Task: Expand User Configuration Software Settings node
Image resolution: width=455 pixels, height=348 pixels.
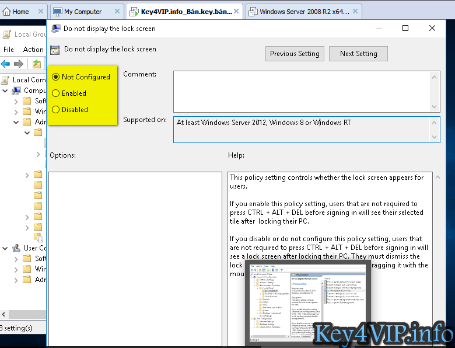Action: [16, 259]
